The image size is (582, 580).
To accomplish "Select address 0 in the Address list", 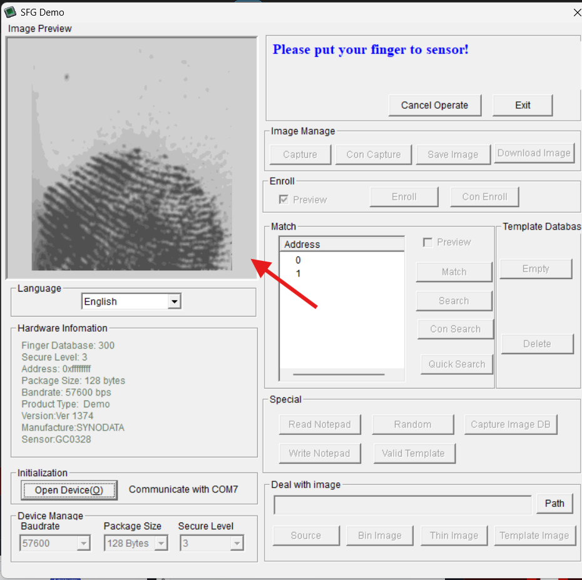I will pos(298,260).
